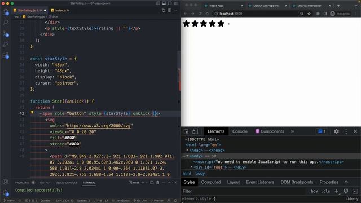Click new style rule plus in Styles pane

tap(336, 191)
